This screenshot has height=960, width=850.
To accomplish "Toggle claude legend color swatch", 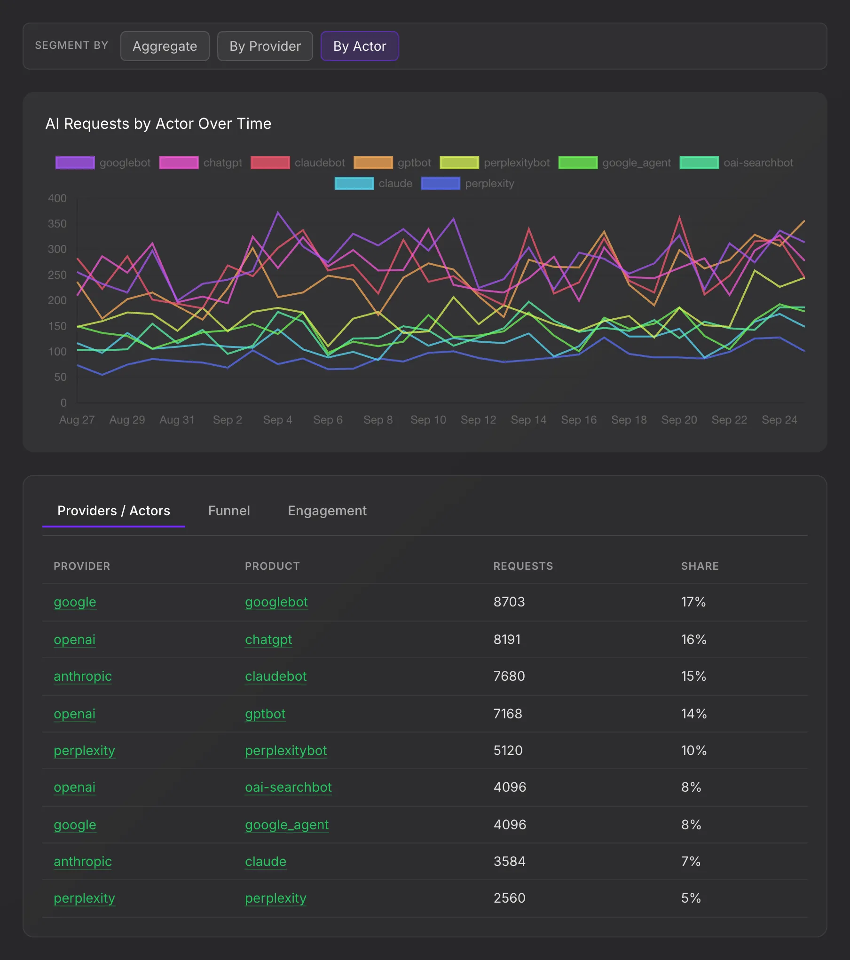I will coord(354,183).
